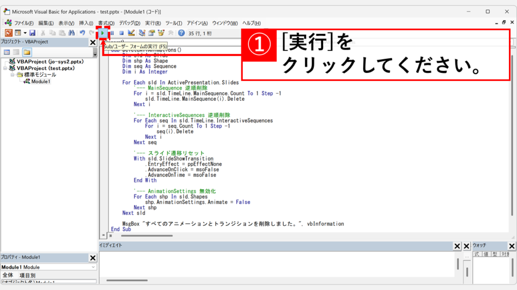Select the 標準モジュール folder
Image resolution: width=517 pixels, height=290 pixels.
pos(40,75)
